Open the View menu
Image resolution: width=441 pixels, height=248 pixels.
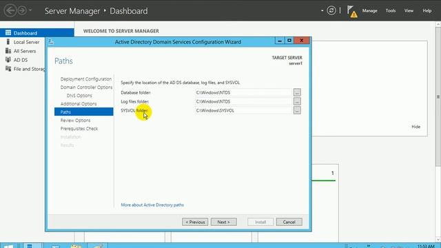click(409, 11)
